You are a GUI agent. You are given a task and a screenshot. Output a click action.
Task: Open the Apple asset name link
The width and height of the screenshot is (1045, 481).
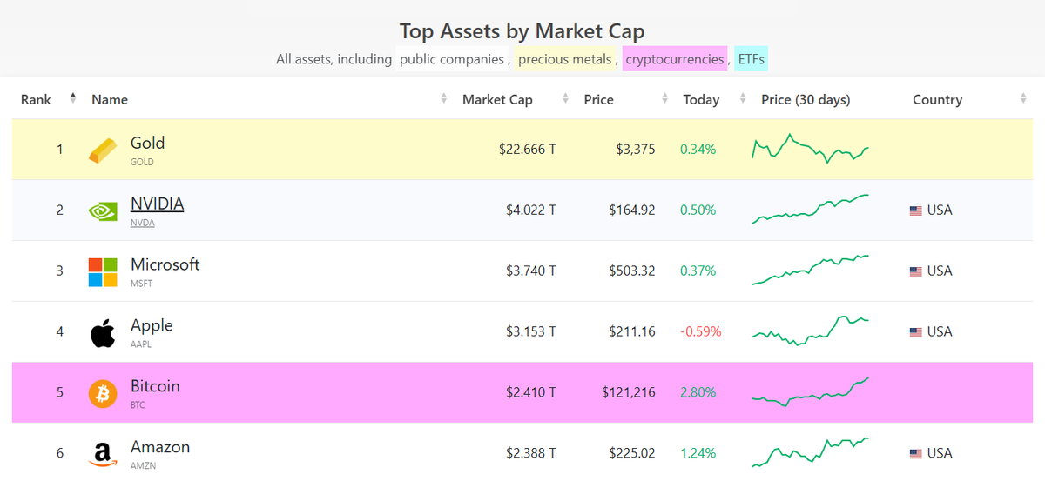pyautogui.click(x=152, y=325)
